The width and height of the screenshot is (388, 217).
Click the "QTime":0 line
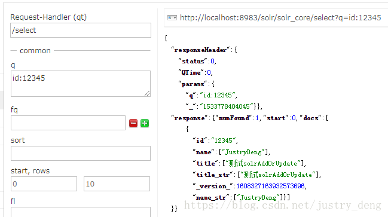click(195, 72)
